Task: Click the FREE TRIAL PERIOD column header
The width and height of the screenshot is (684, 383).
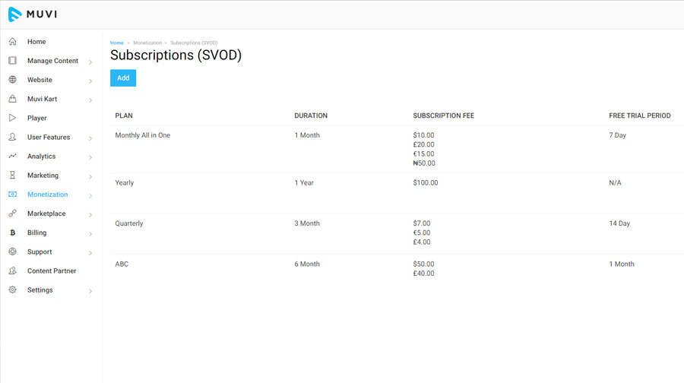Action: click(x=639, y=116)
